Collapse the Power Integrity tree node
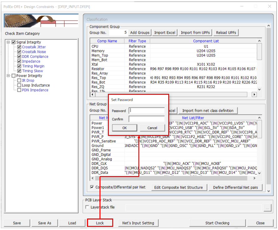 [8, 76]
